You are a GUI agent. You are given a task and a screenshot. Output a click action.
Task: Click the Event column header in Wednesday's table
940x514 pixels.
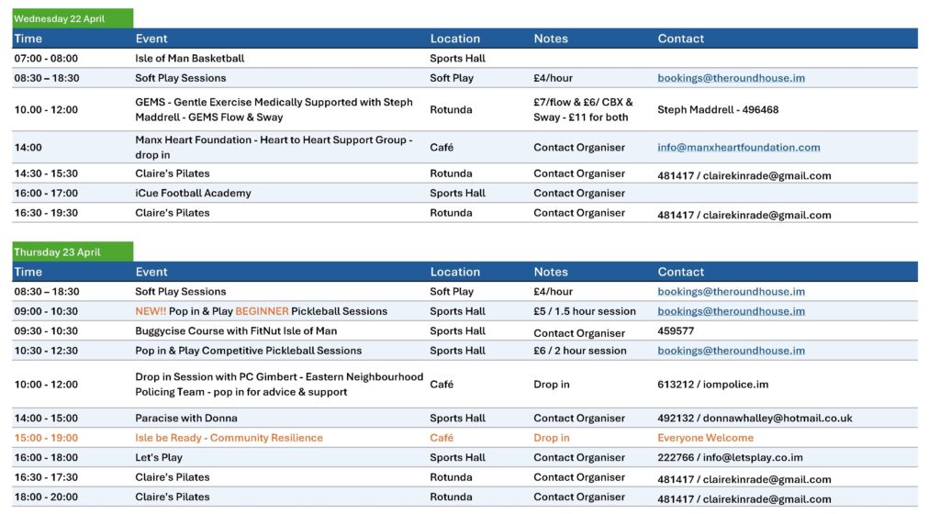click(151, 39)
